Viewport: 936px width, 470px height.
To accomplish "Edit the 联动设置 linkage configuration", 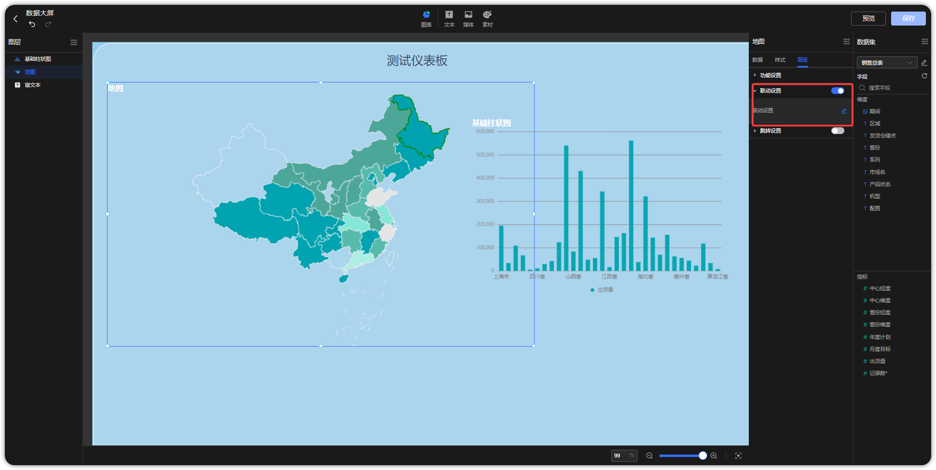I will 844,111.
